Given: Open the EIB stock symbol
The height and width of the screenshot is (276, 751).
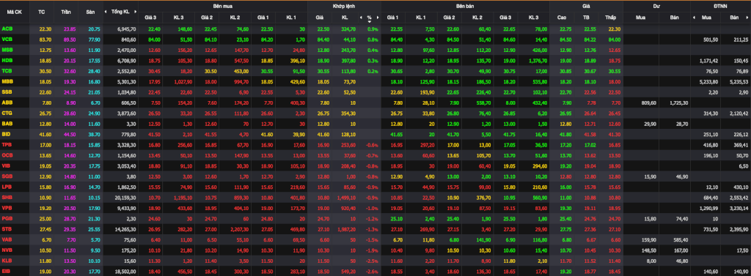Looking at the screenshot, I should tap(7, 271).
